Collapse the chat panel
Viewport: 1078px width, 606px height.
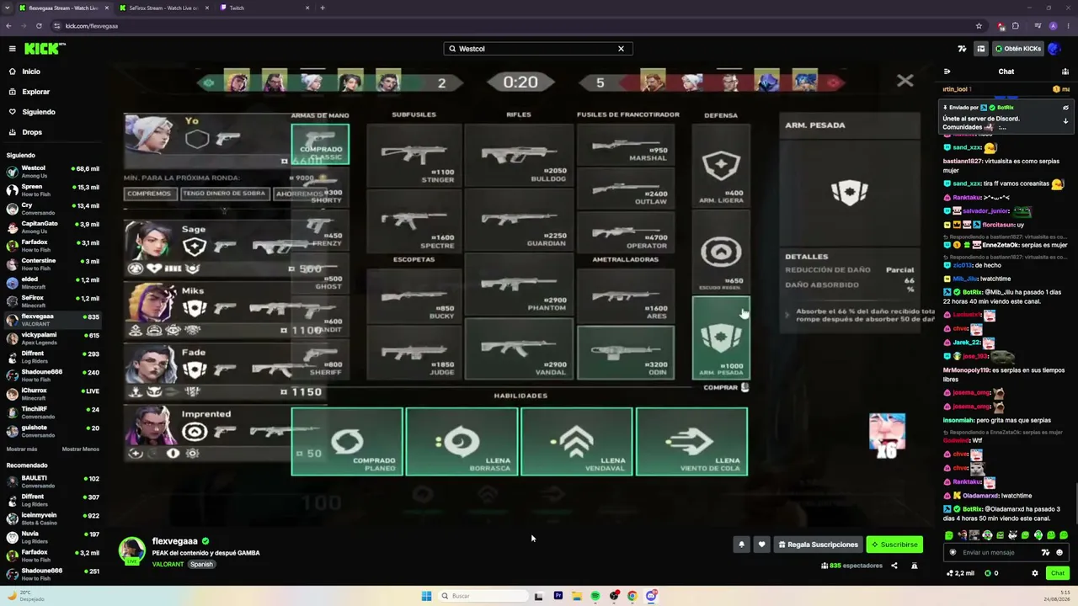(x=947, y=72)
